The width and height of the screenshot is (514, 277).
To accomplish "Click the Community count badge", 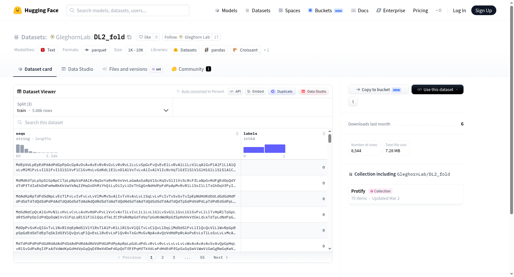I will point(208,69).
